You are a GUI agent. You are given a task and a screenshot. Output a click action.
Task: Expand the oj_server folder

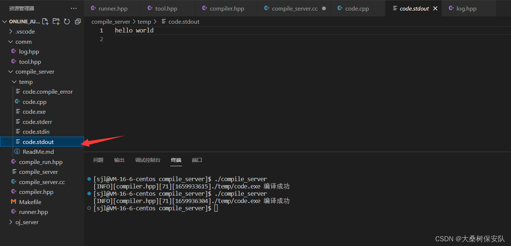click(11, 222)
